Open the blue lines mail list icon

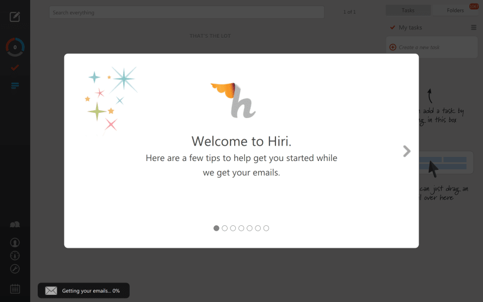click(x=15, y=86)
